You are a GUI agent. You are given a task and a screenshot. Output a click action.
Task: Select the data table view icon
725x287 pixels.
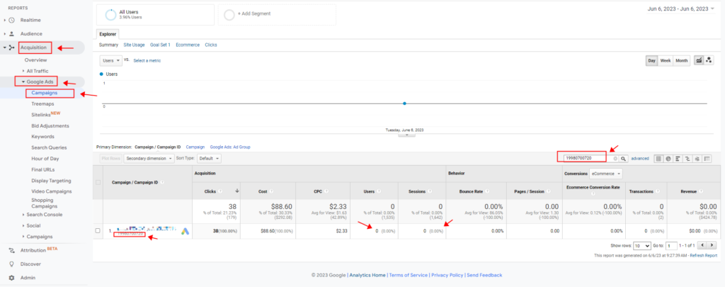tap(659, 159)
